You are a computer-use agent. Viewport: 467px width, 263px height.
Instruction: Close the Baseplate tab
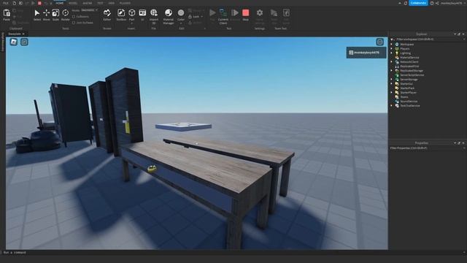coord(23,34)
